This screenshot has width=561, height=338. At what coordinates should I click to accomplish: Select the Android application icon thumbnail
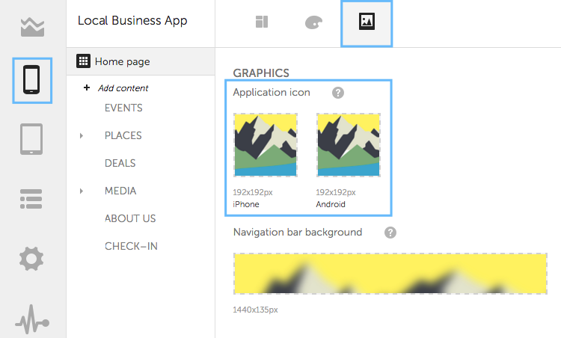point(349,145)
